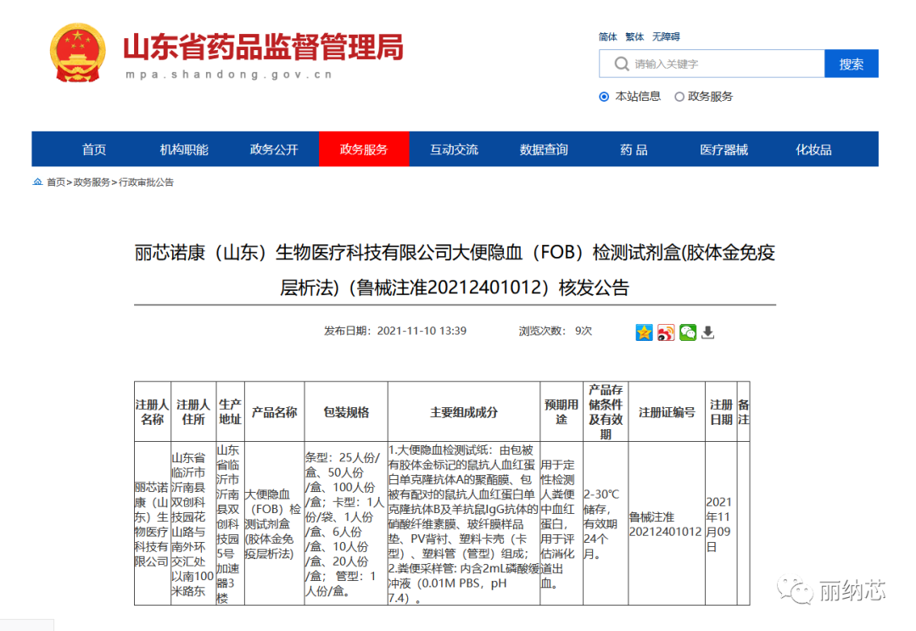Select the 政务服务 radio option

click(x=679, y=97)
